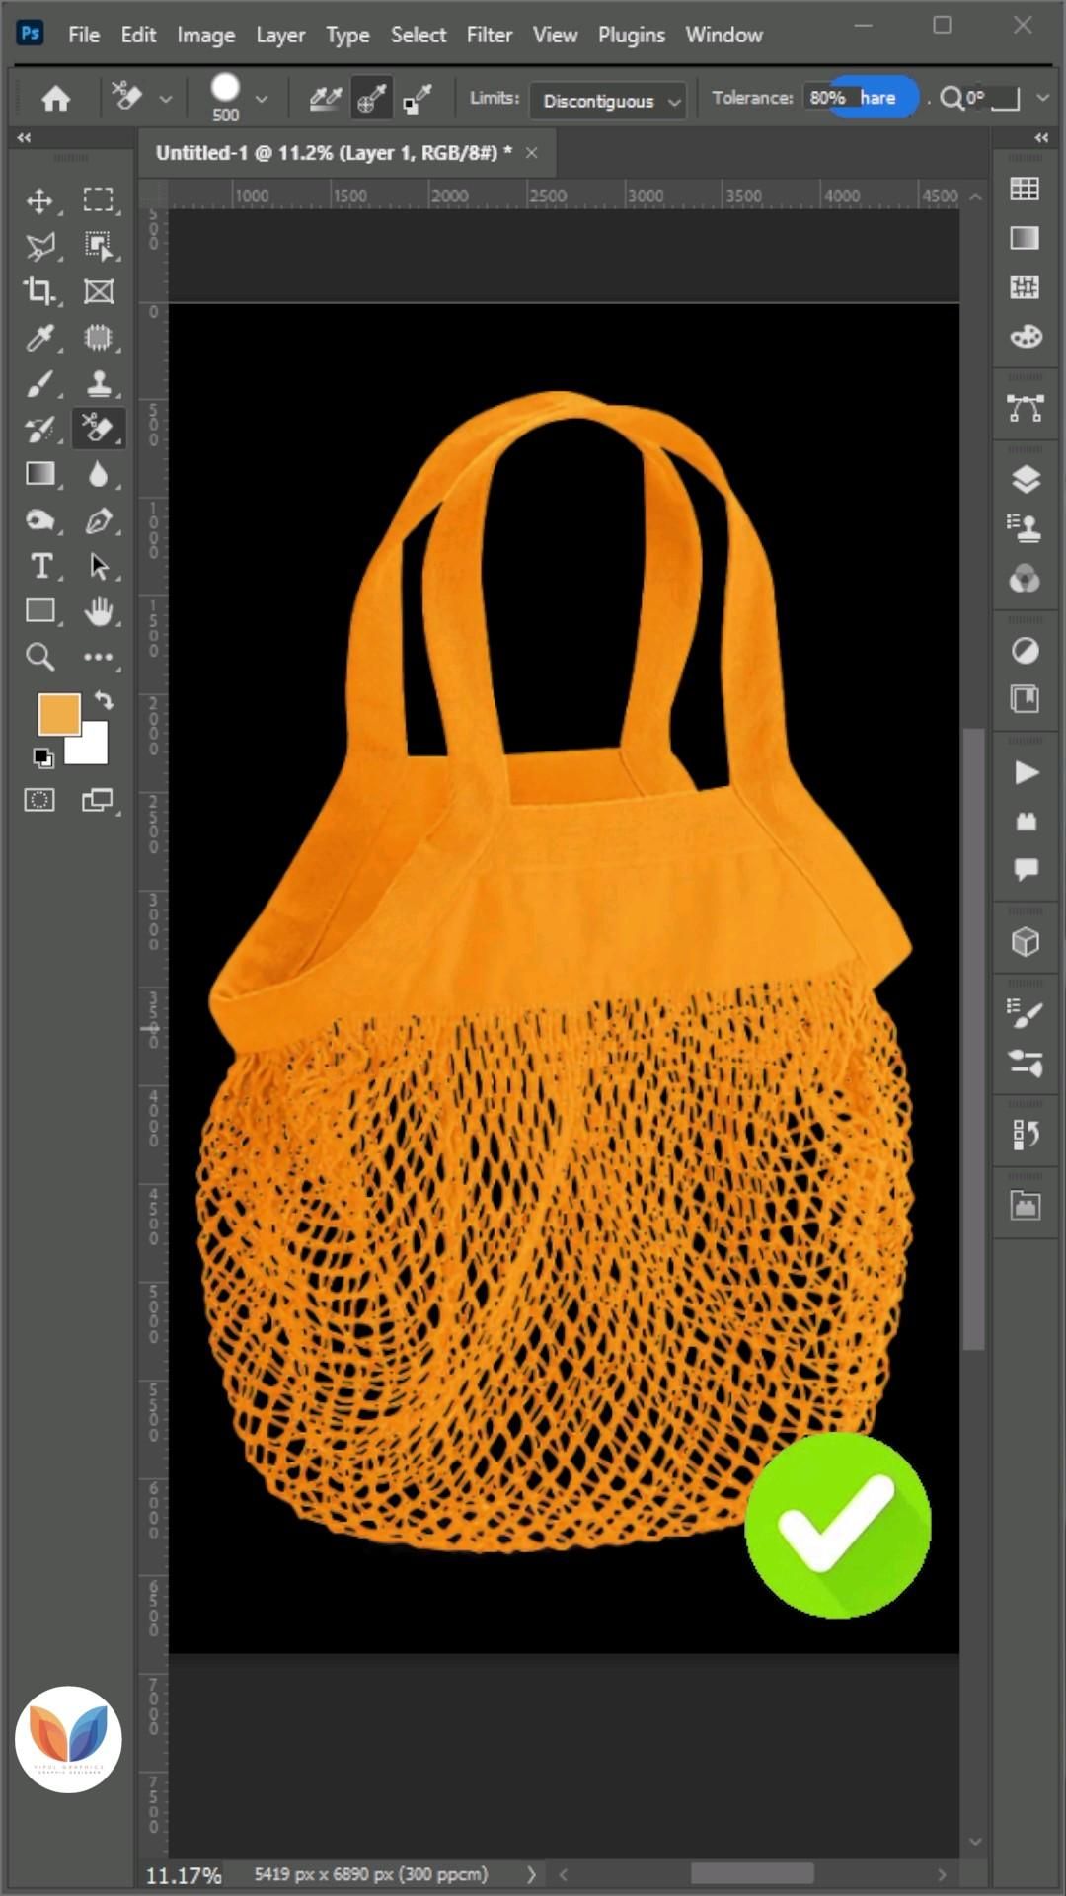Select the Spot Healing Brush tool
The height and width of the screenshot is (1896, 1066).
(x=98, y=338)
